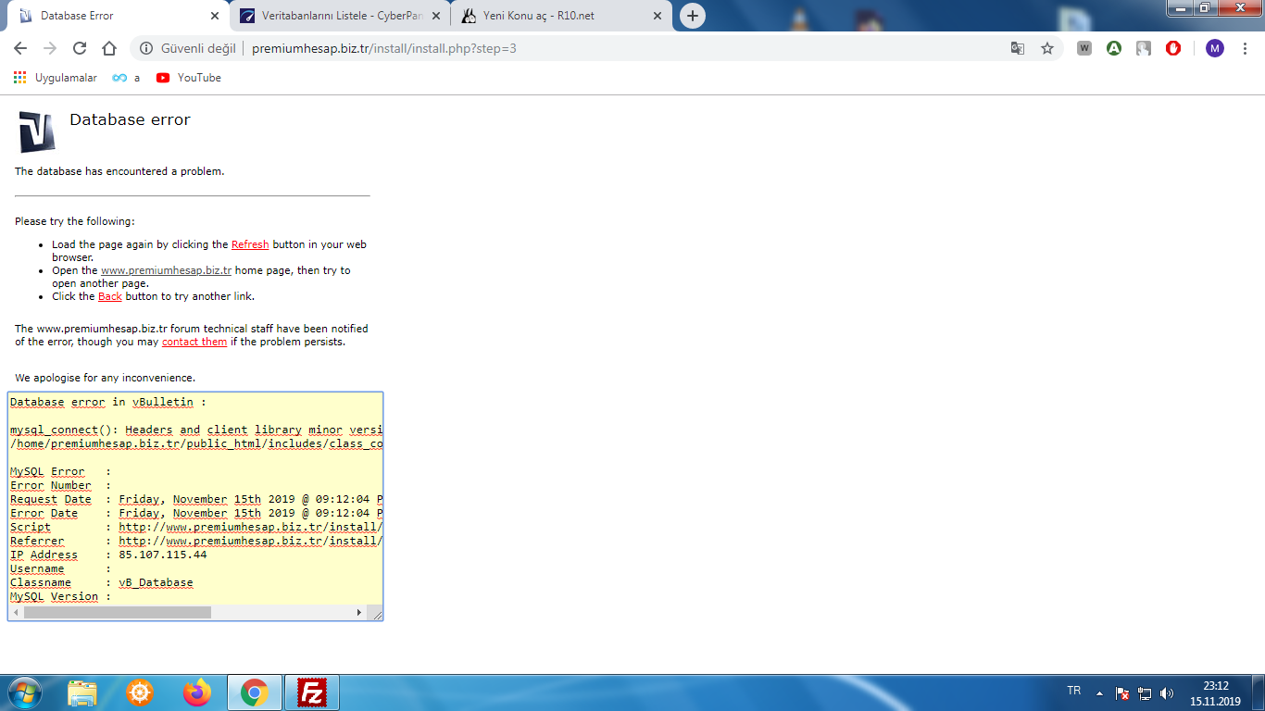The image size is (1265, 711).
Task: Click the "Error Number" label in error box
Action: (x=51, y=485)
